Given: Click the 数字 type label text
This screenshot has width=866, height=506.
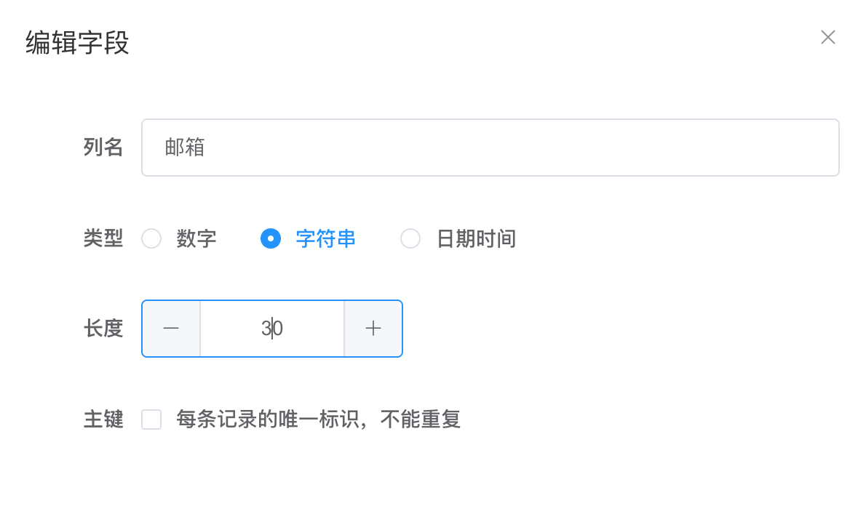Looking at the screenshot, I should pyautogui.click(x=196, y=239).
